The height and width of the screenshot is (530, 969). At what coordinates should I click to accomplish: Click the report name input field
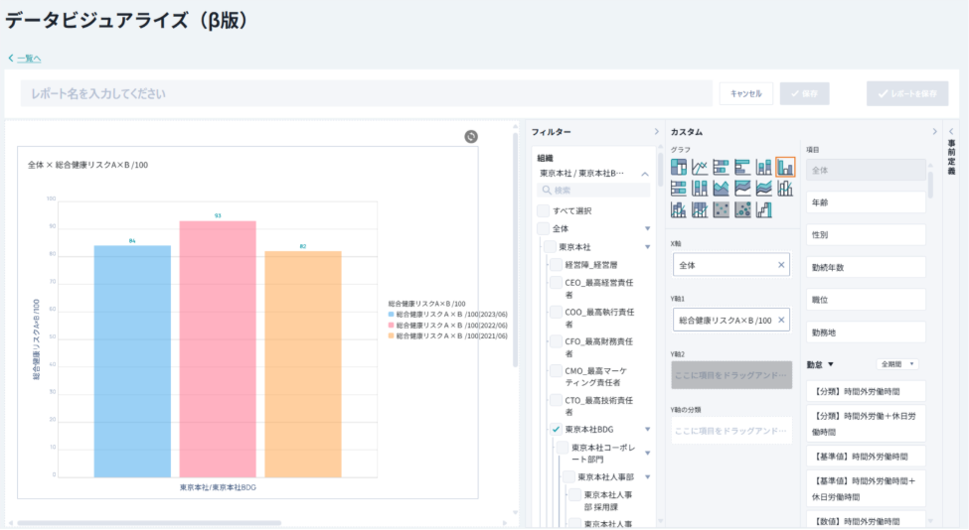[x=367, y=93]
